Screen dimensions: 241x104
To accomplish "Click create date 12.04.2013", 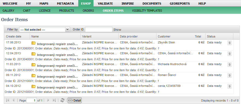I will pos(13,53).
